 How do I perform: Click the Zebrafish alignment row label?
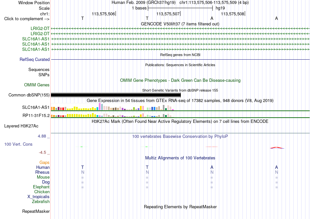pyautogui.click(x=41, y=202)
